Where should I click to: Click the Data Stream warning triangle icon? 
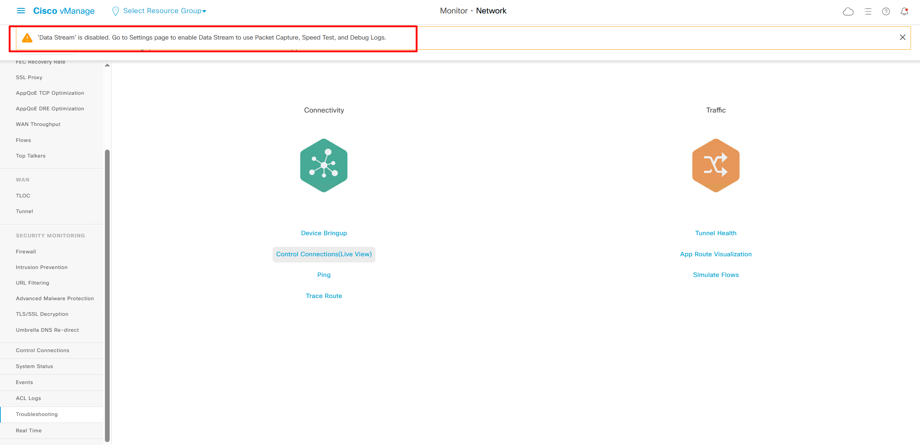tap(27, 38)
